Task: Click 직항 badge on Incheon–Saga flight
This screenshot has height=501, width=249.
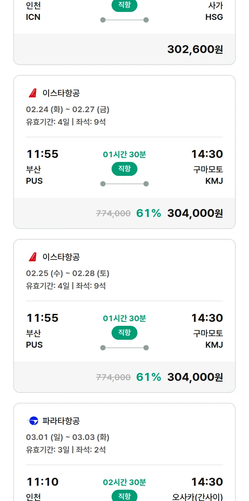Action: pos(124,5)
